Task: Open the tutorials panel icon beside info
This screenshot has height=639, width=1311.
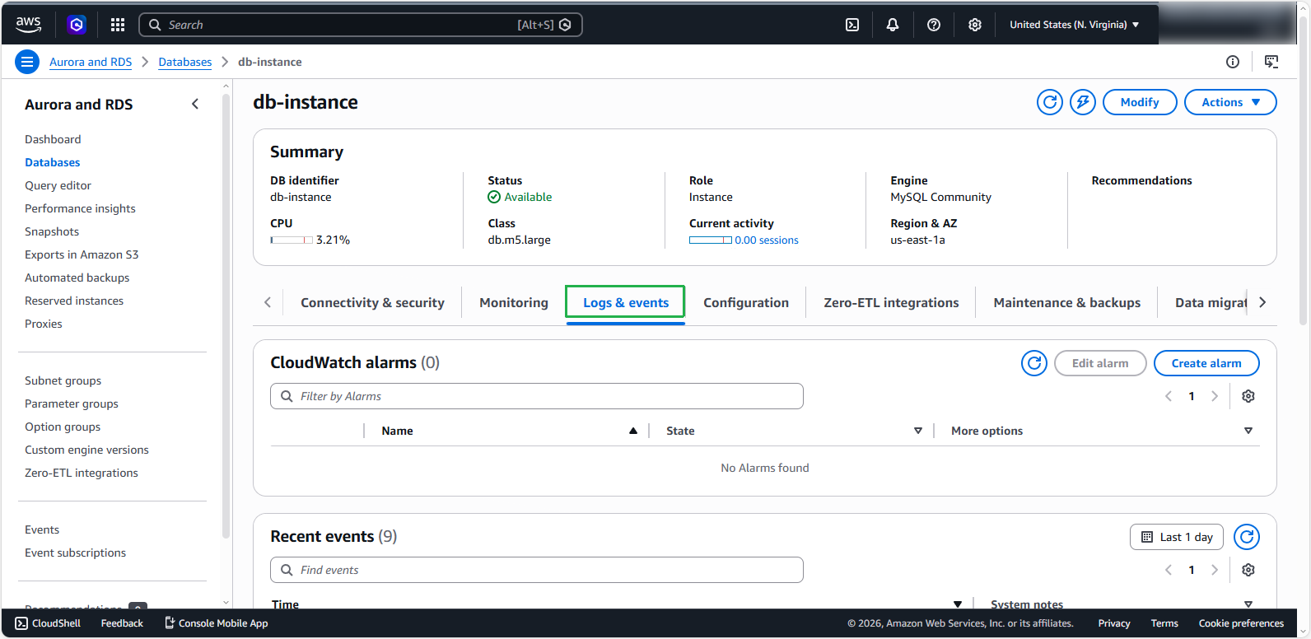Action: [1271, 62]
